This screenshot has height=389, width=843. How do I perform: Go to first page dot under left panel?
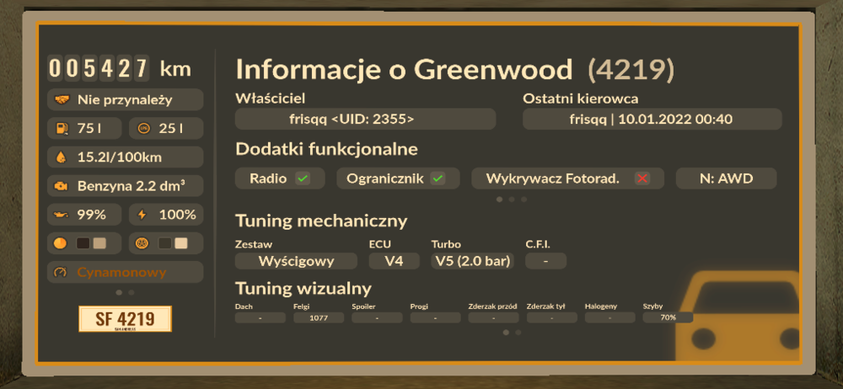(119, 293)
